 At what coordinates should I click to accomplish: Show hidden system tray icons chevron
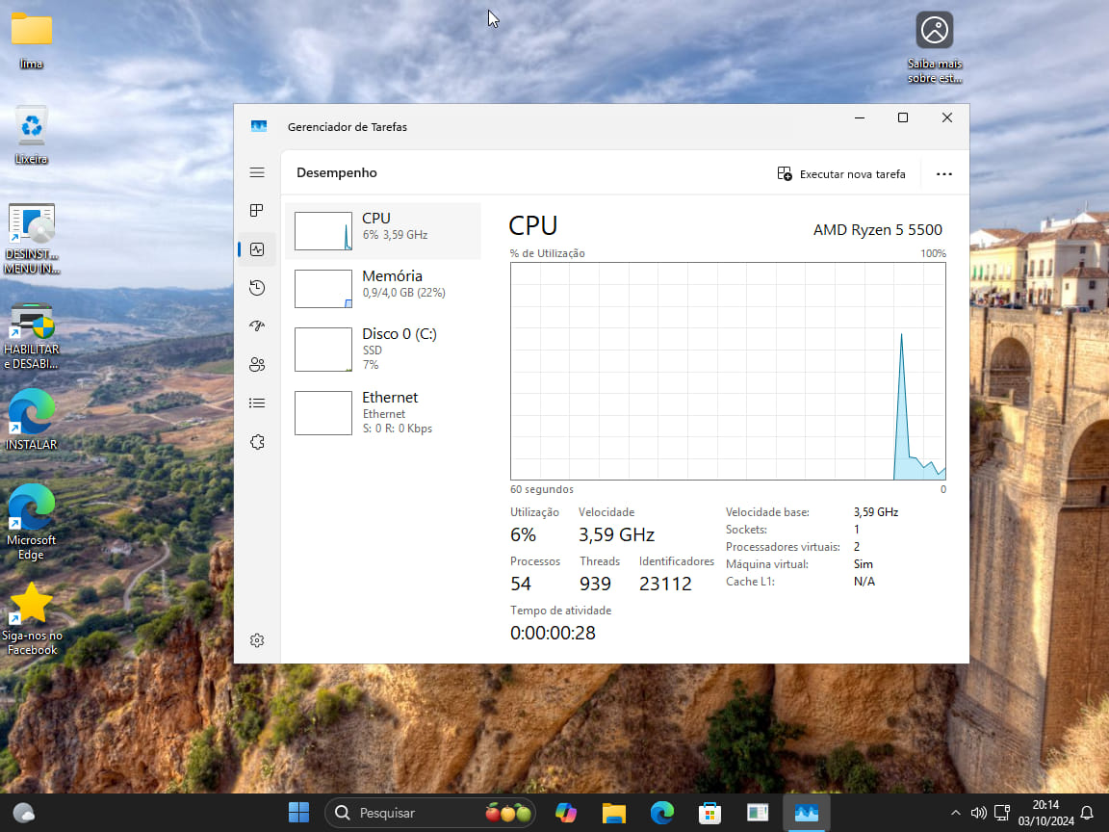[x=955, y=813]
